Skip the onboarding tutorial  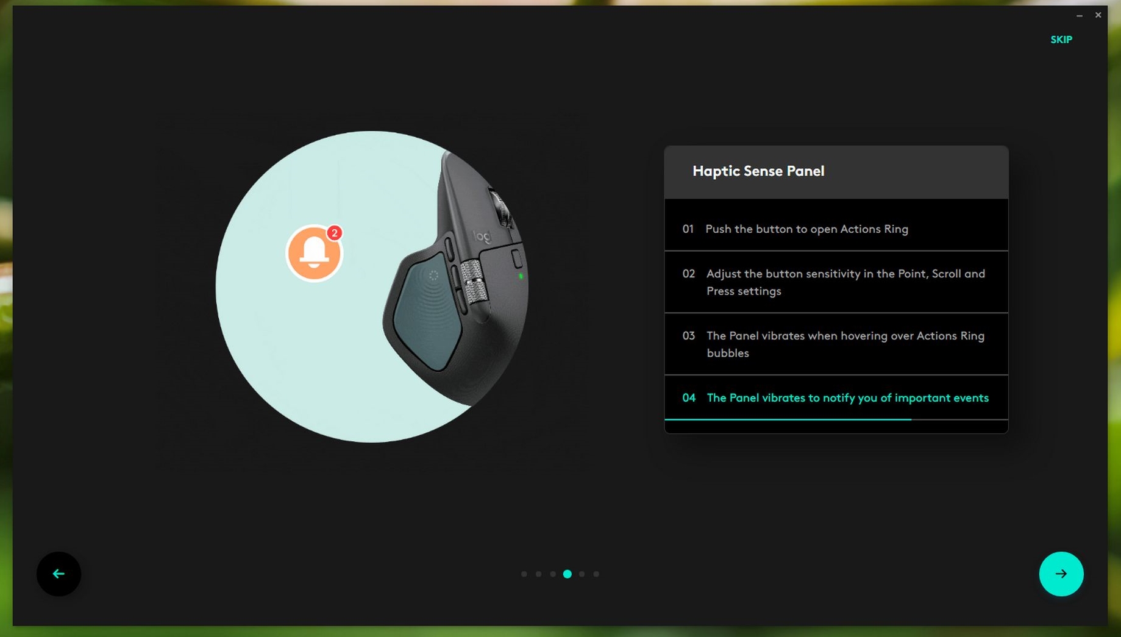(1061, 40)
